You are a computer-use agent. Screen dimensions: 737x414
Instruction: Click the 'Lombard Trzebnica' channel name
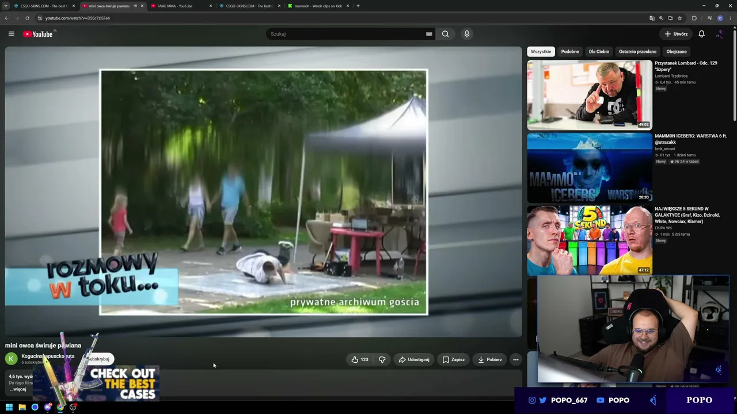pos(671,76)
